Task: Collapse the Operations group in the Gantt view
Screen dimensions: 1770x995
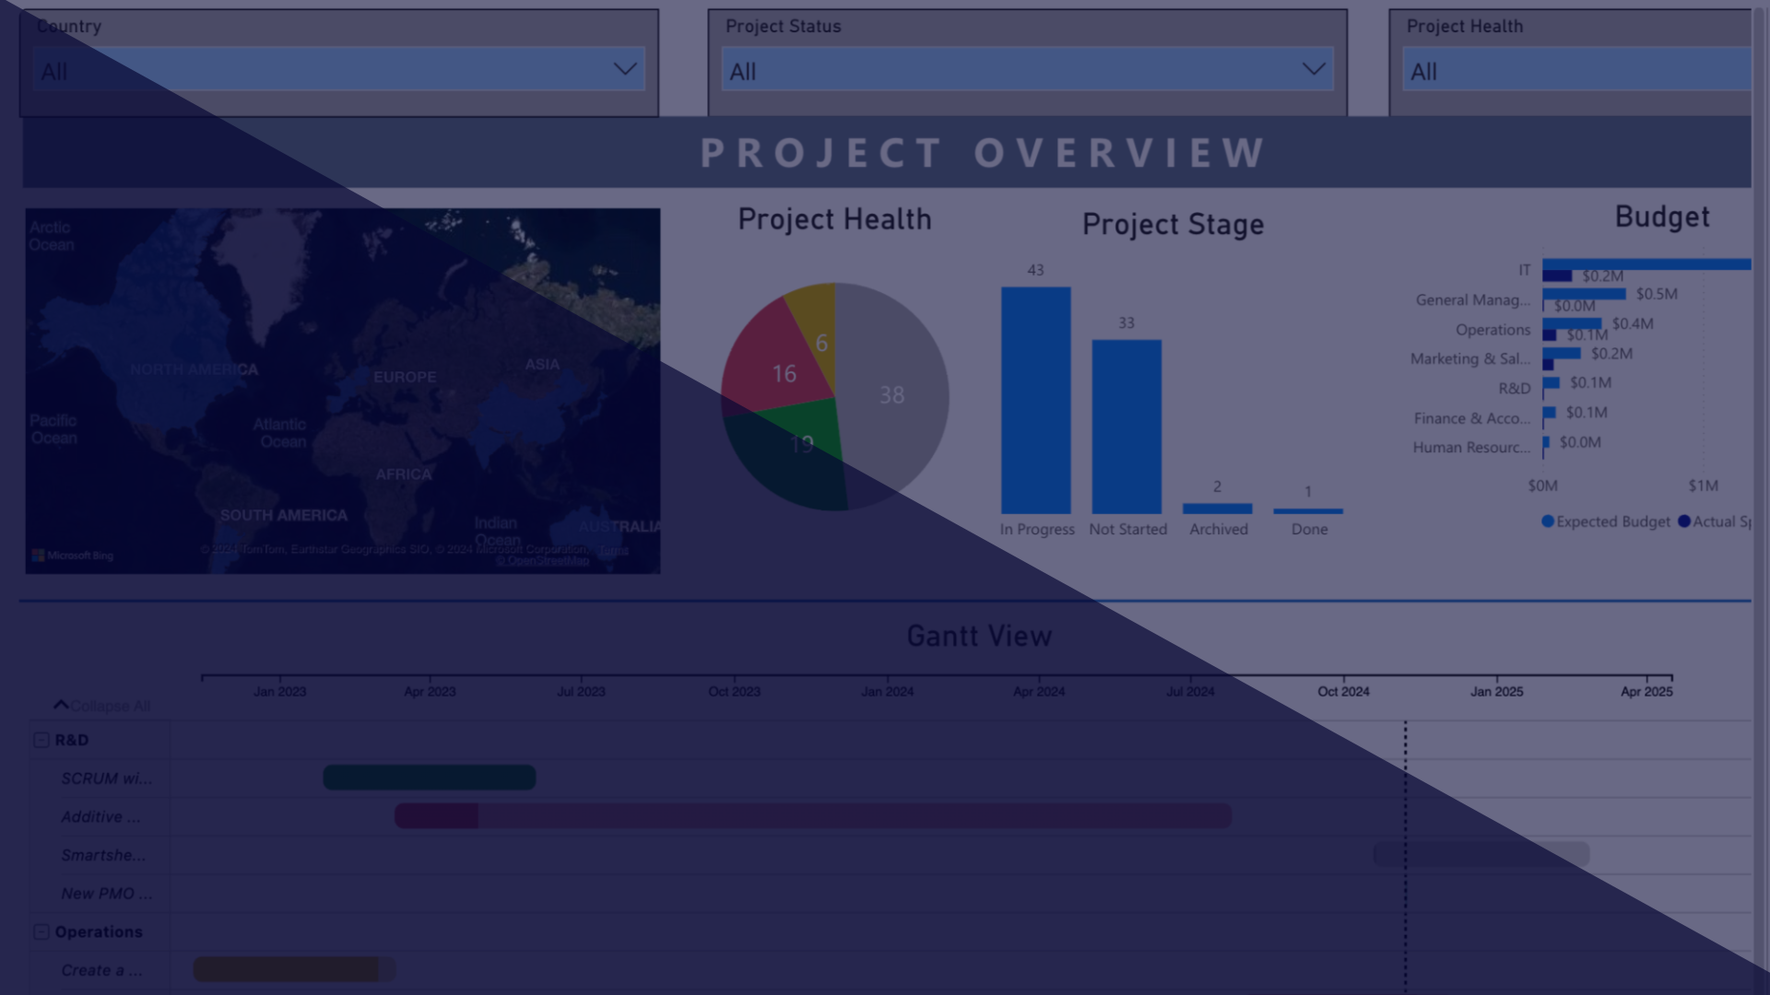Action: pos(40,931)
